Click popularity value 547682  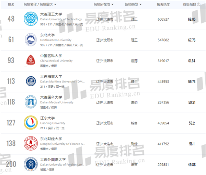pyautogui.click(x=163, y=40)
